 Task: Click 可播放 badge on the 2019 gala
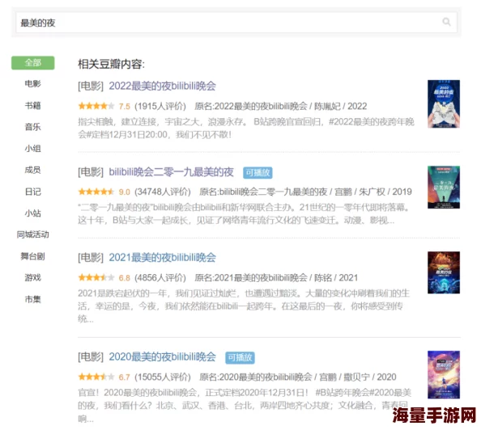pyautogui.click(x=258, y=173)
